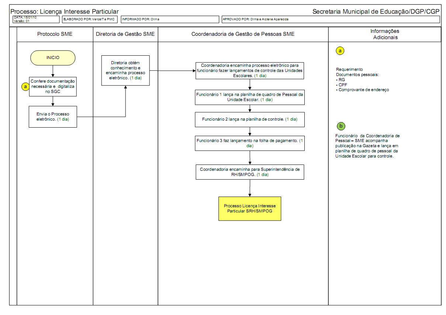Click yellow 'a' circle in Informações Adicionais
The image size is (446, 315).
(340, 51)
